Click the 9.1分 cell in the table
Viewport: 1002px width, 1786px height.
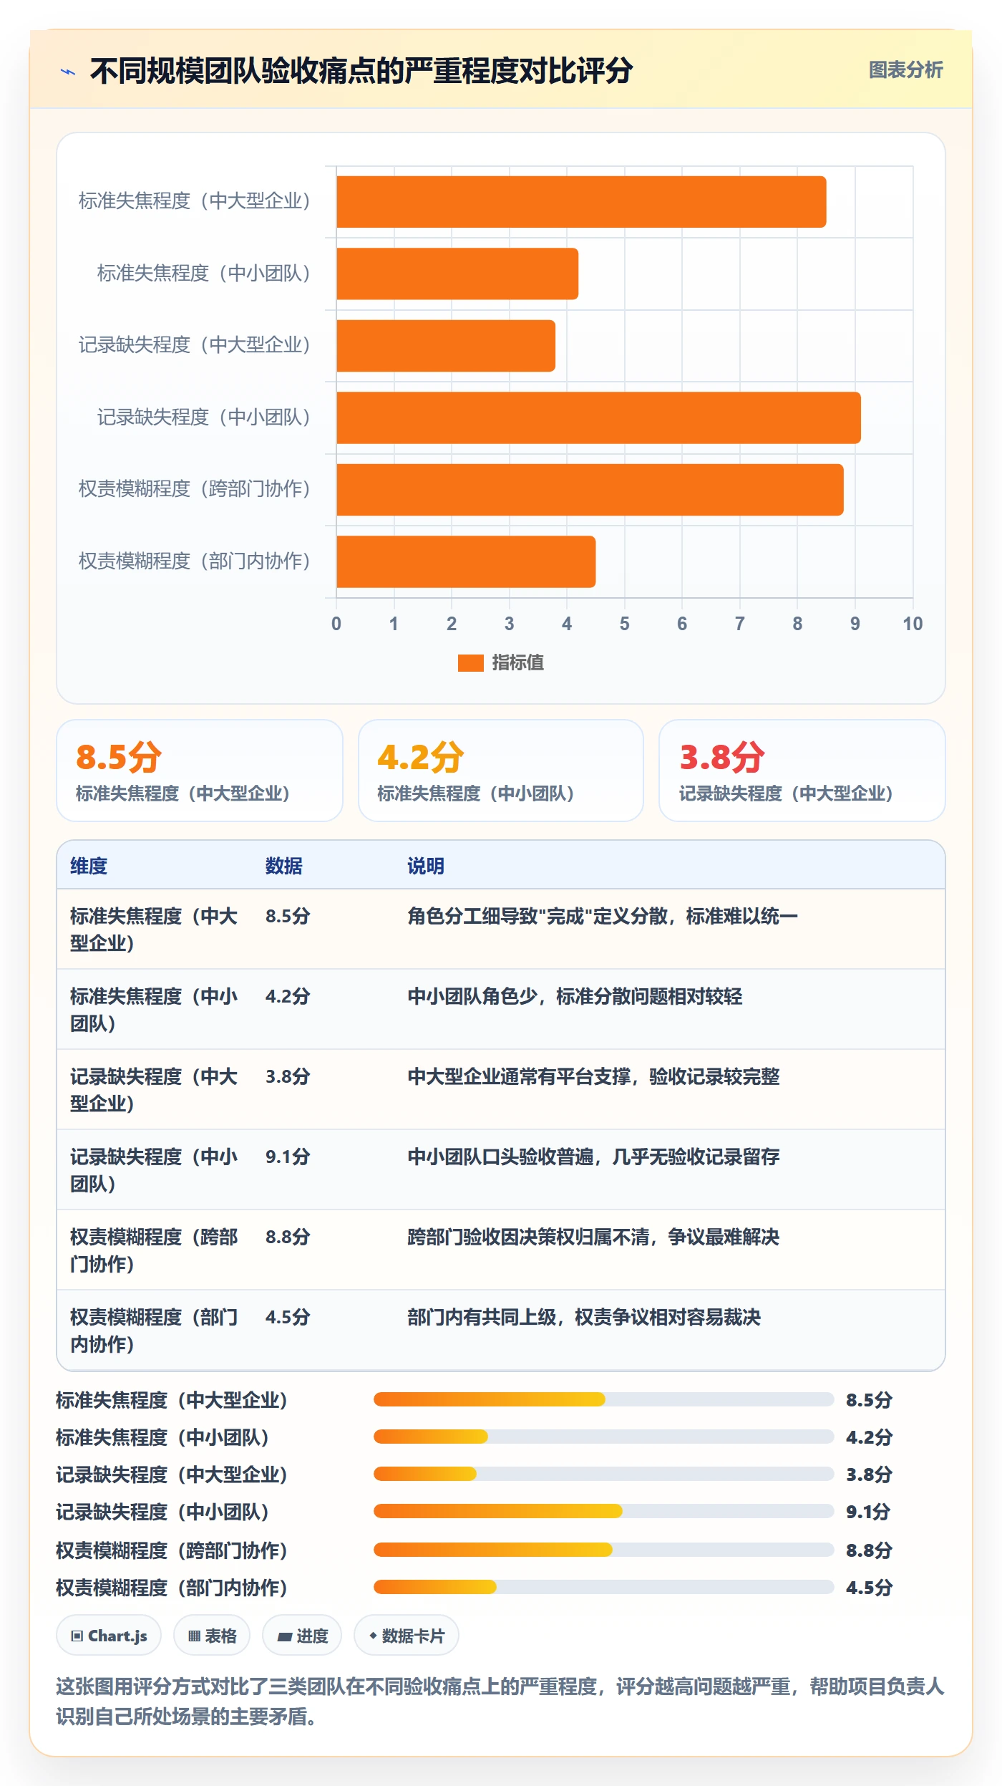pyautogui.click(x=288, y=1157)
